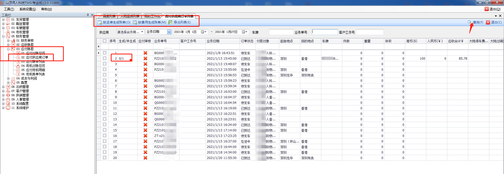Switch to the 调度列表 tab

tap(109, 16)
